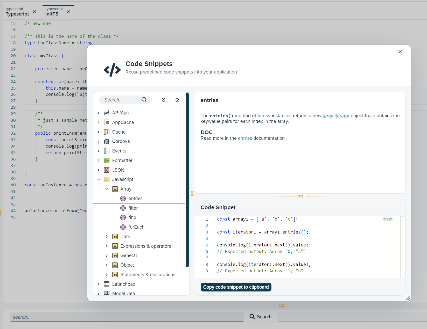
Task: Open the array iterator link
Action: pos(336,116)
